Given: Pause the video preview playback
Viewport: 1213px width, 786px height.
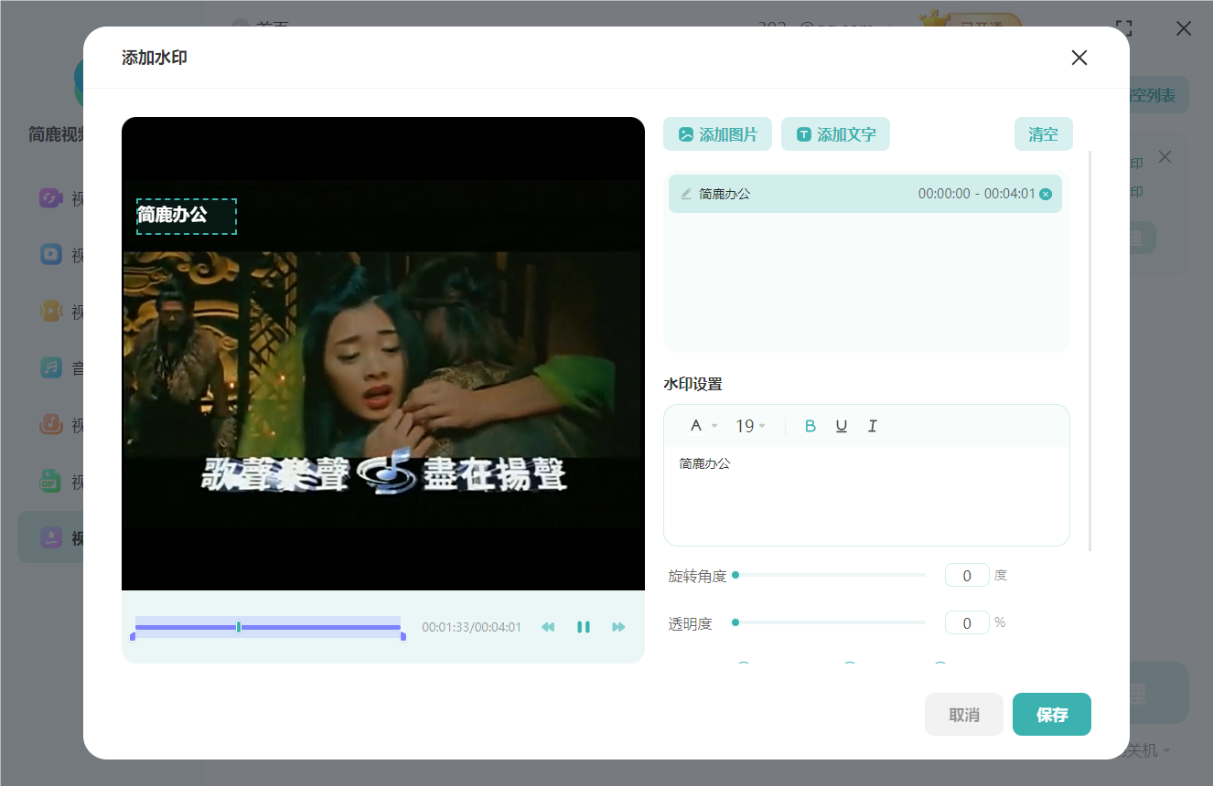Looking at the screenshot, I should tap(583, 627).
